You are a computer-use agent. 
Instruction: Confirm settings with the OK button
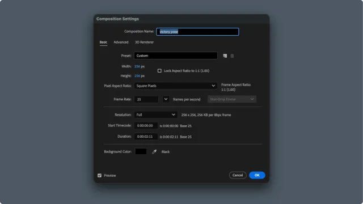click(257, 175)
